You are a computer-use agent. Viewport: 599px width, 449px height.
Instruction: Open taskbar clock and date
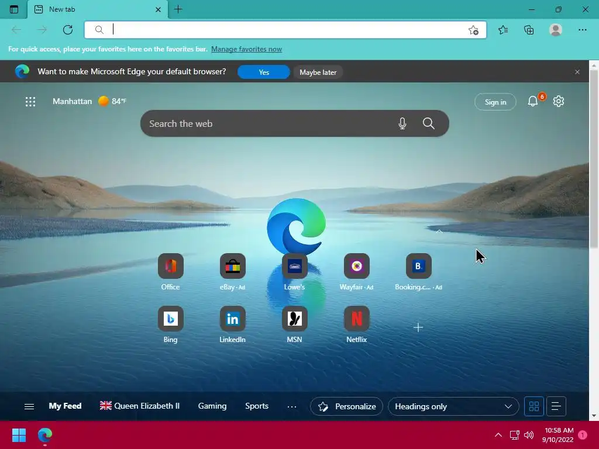click(557, 435)
